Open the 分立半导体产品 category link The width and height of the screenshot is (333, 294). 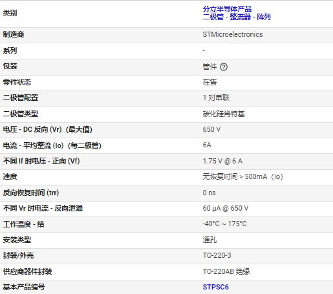pos(227,9)
